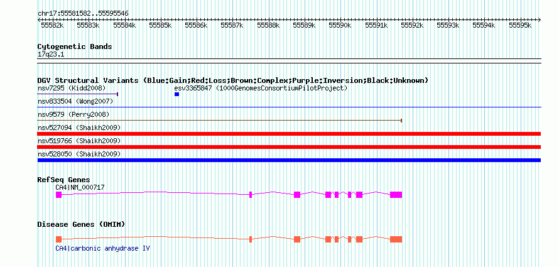Click the purple nsv7295 inversion line
The image size is (559, 267).
coord(78,94)
